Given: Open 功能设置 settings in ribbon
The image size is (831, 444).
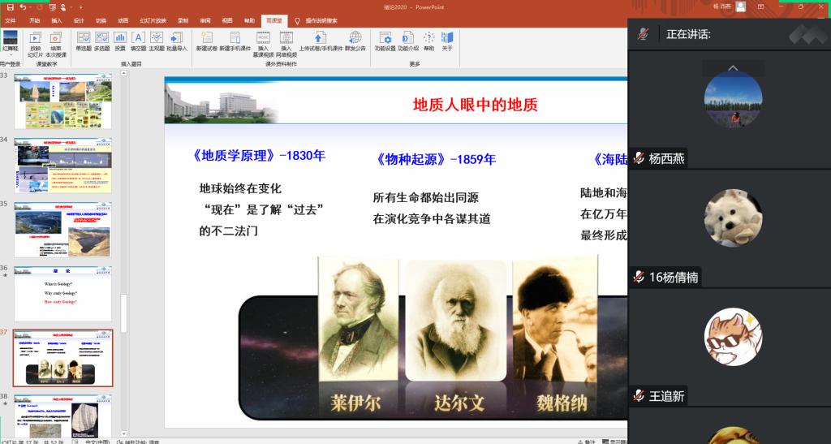Looking at the screenshot, I should pos(385,41).
